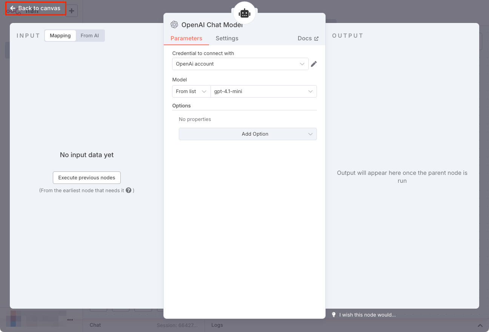Switch to the Parameters tab

[x=186, y=38]
